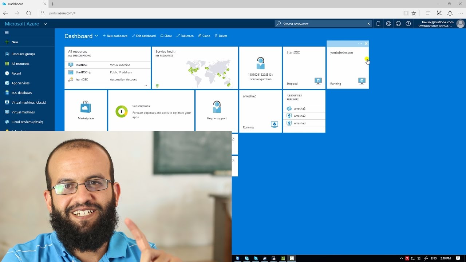Select StartDSC virtual machine row
466x262 pixels.
pyautogui.click(x=107, y=65)
